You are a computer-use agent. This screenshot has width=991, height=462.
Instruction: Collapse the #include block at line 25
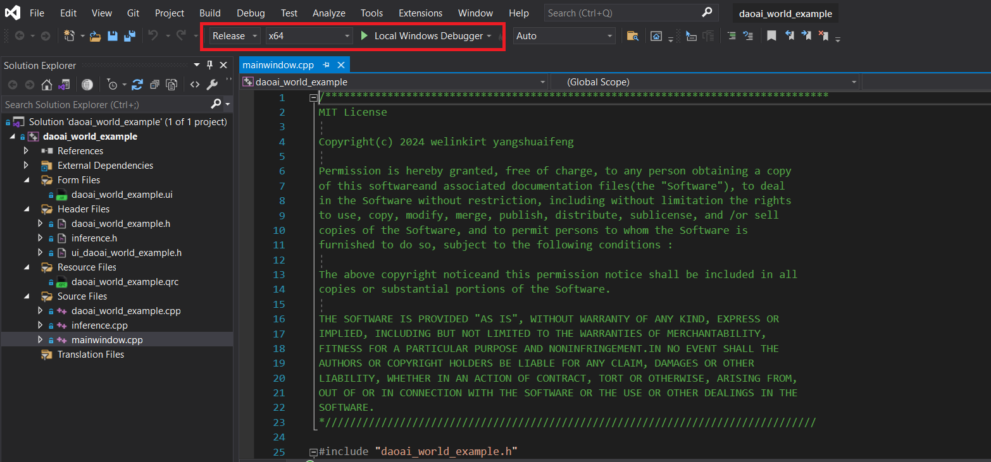[313, 452]
